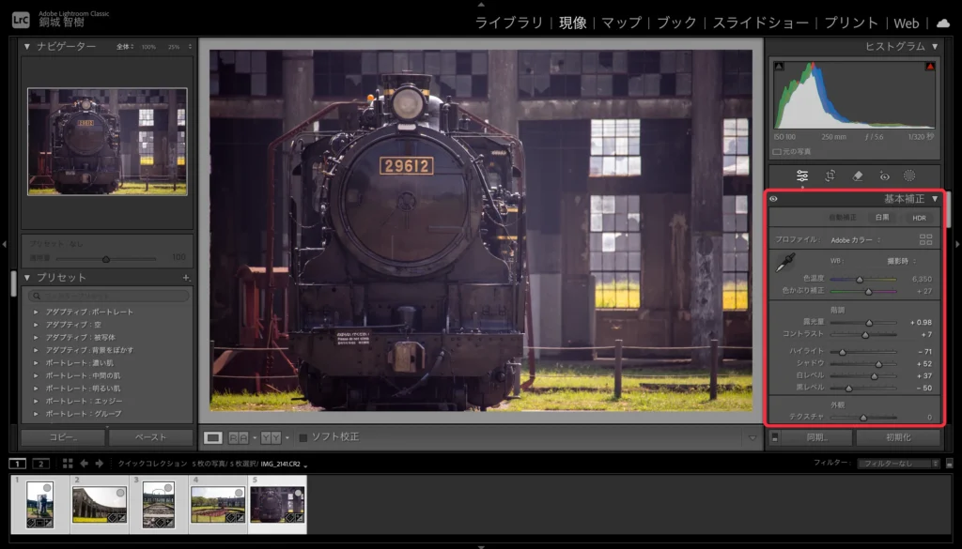
Task: Toggle the sync switch beside 同期 button
Action: 774,437
